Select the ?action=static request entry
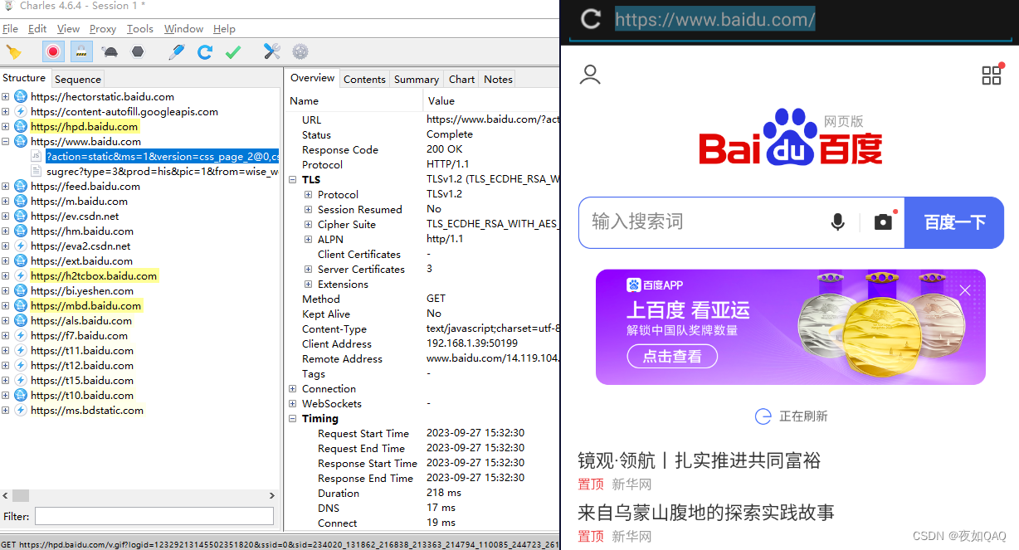This screenshot has height=550, width=1019. pos(162,156)
